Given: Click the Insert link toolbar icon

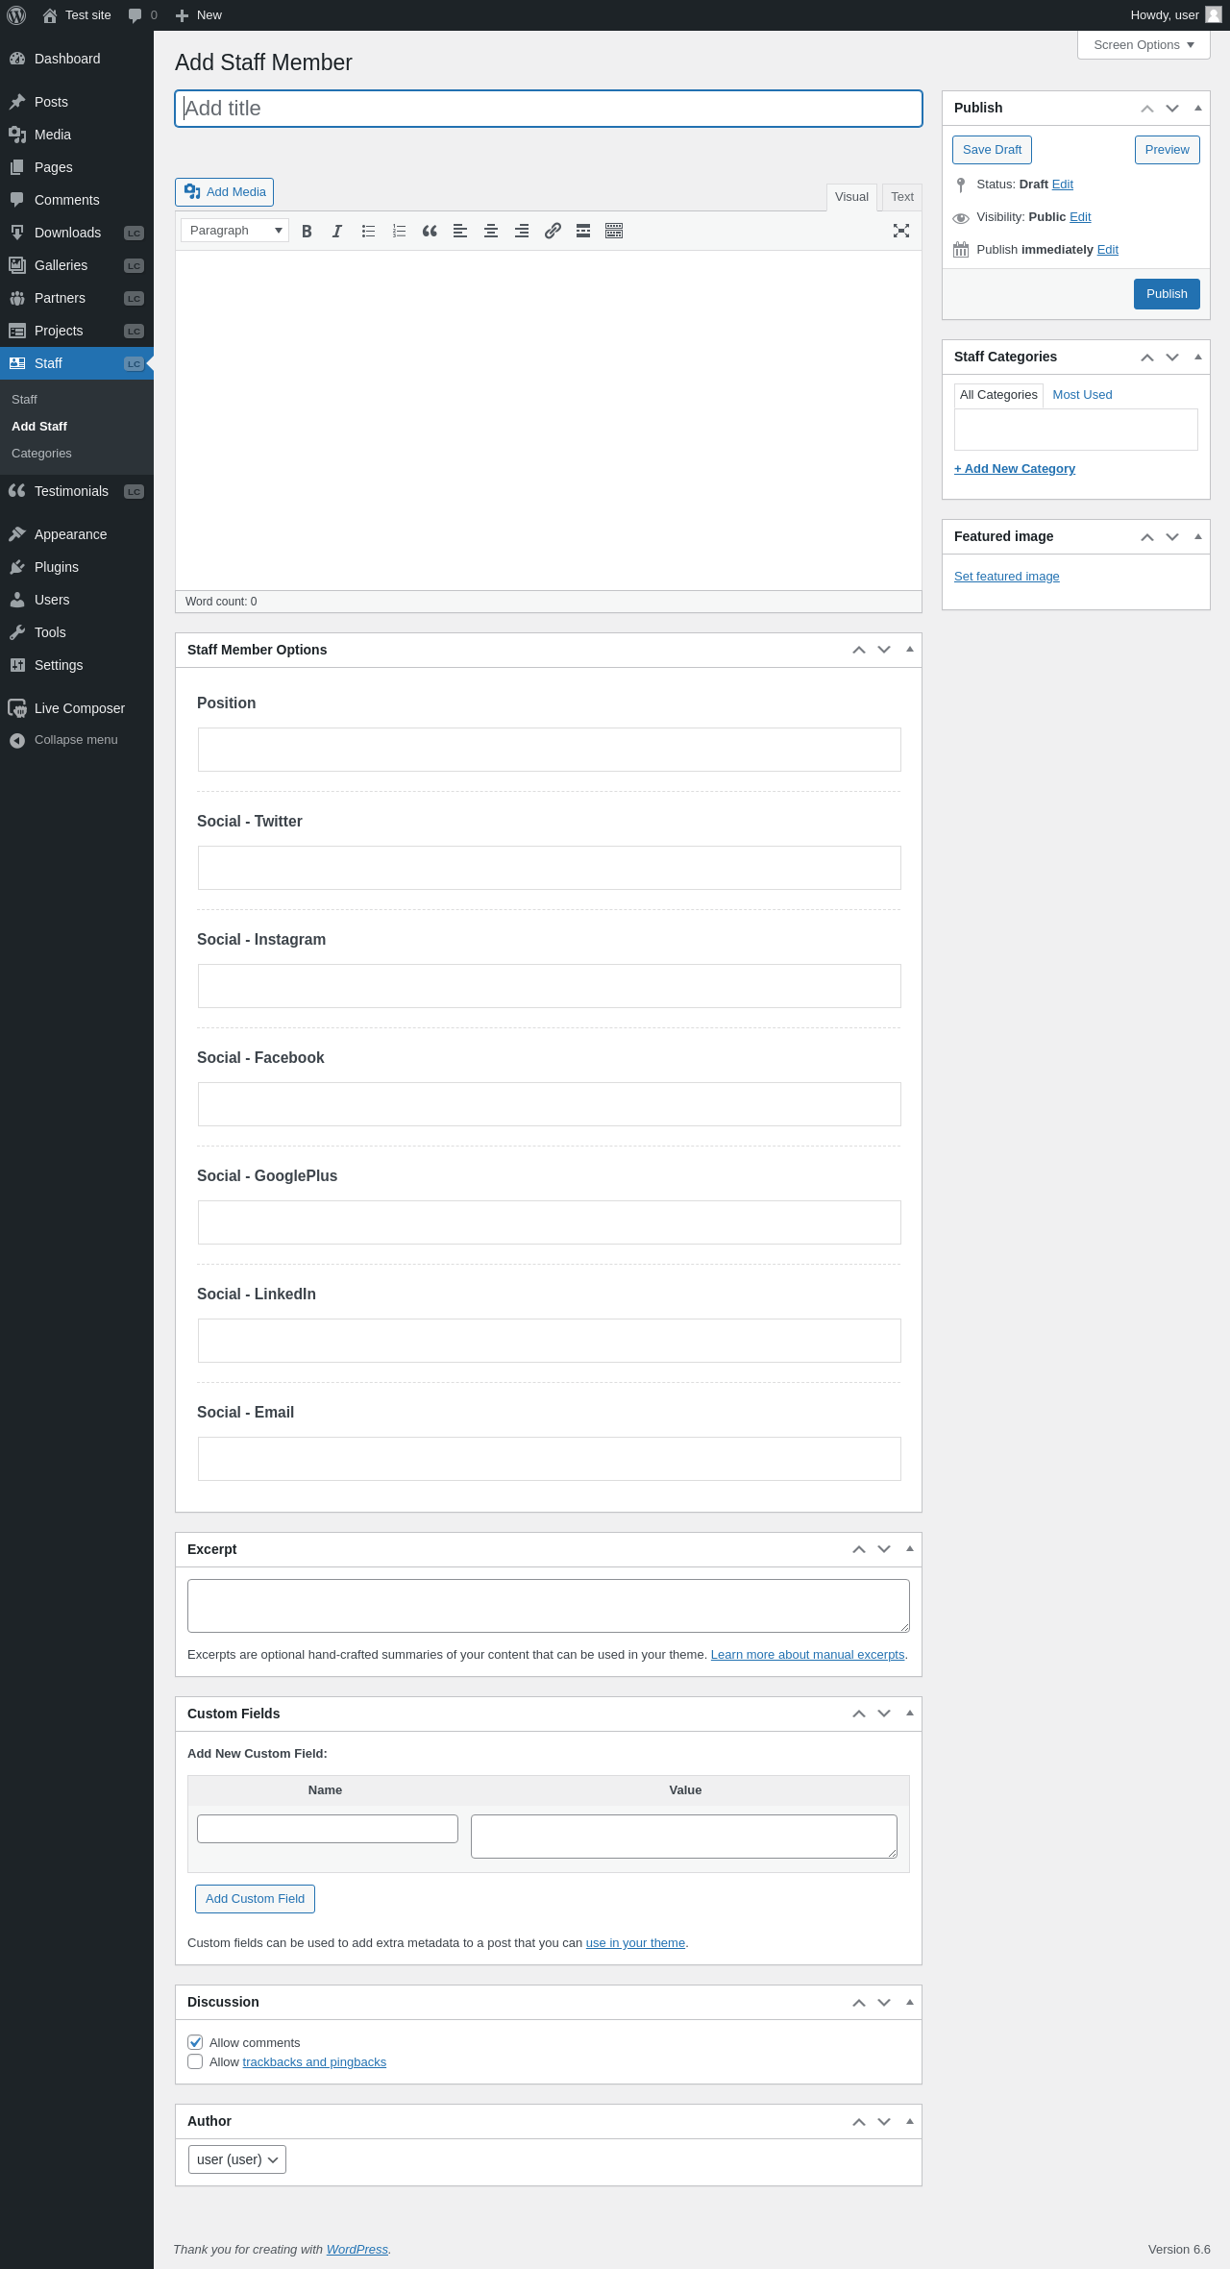Looking at the screenshot, I should pyautogui.click(x=553, y=231).
